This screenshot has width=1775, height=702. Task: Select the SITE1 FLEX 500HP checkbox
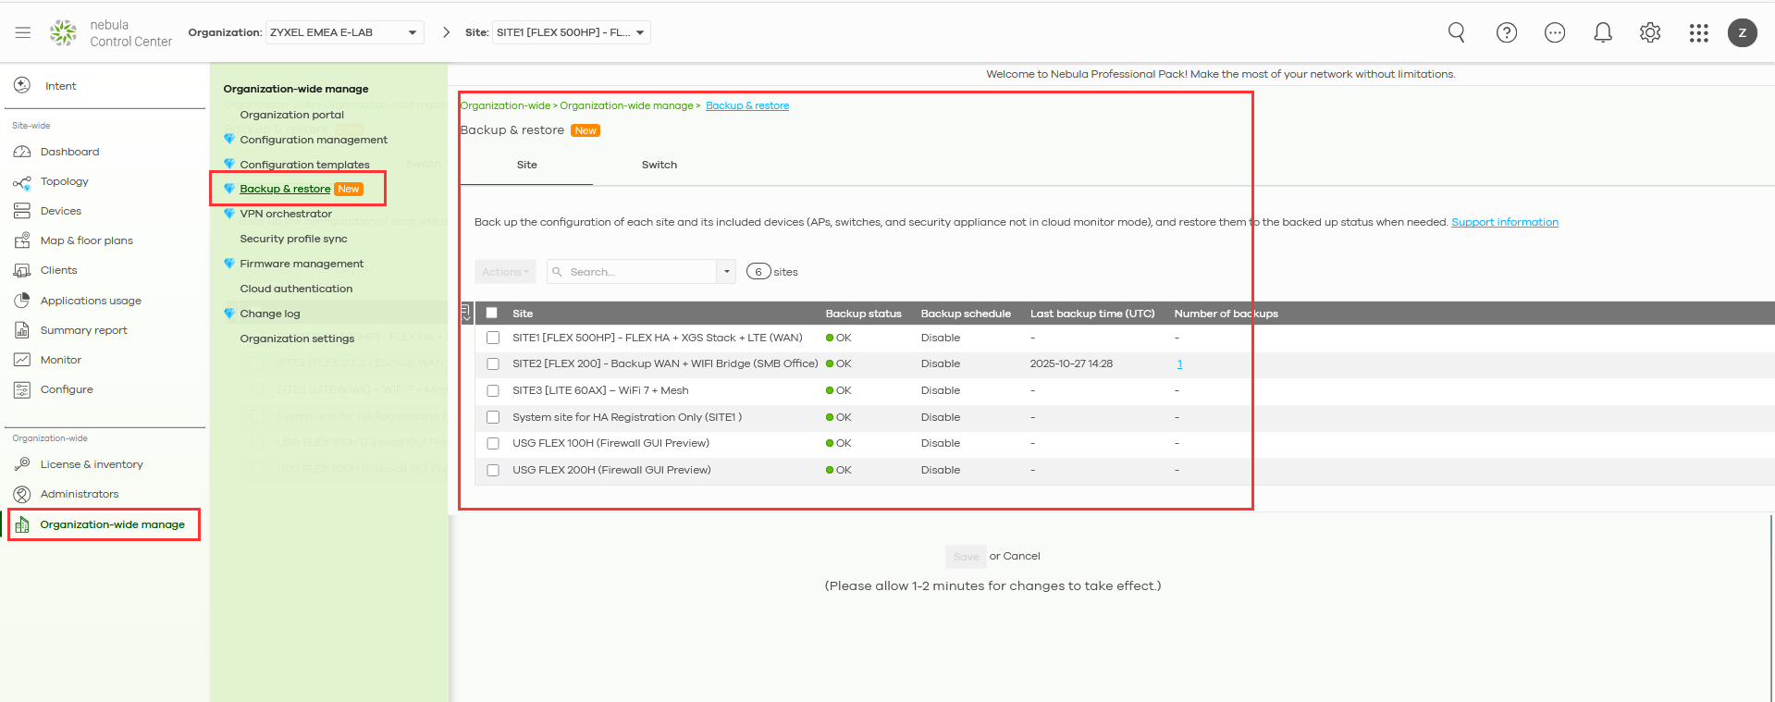pyautogui.click(x=493, y=338)
